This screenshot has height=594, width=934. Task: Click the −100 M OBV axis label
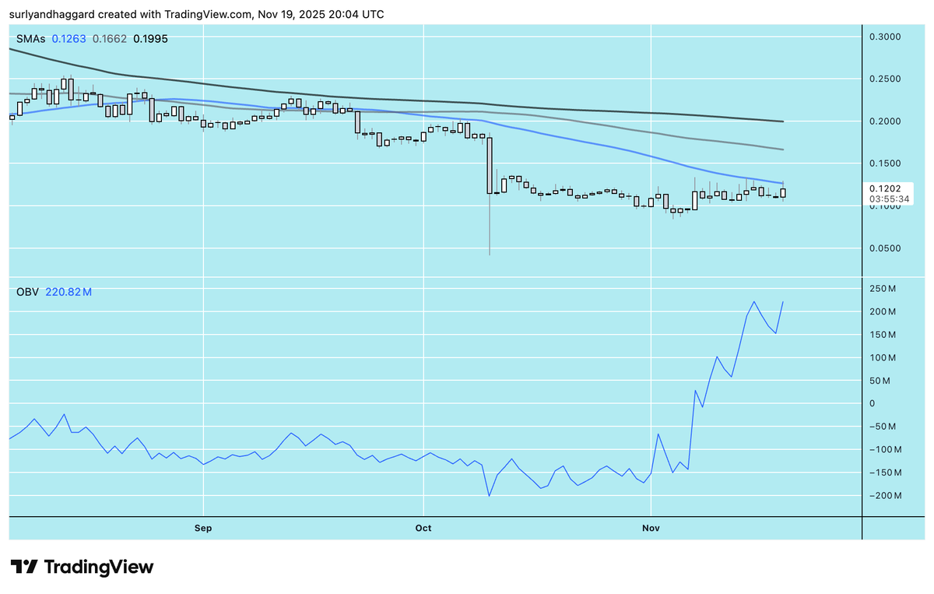886,450
